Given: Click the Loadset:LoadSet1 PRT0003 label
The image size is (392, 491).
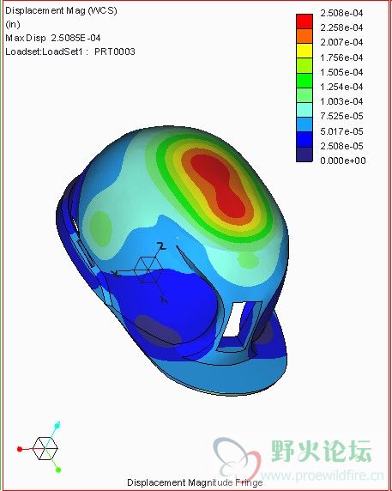Looking at the screenshot, I should click(x=70, y=52).
